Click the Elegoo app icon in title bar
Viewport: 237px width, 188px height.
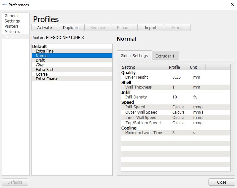[x=4, y=5]
